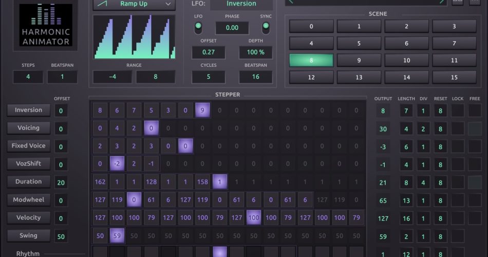The width and height of the screenshot is (488, 257).
Task: Toggle LOCK checkbox in the Voicing row
Action: click(x=458, y=128)
